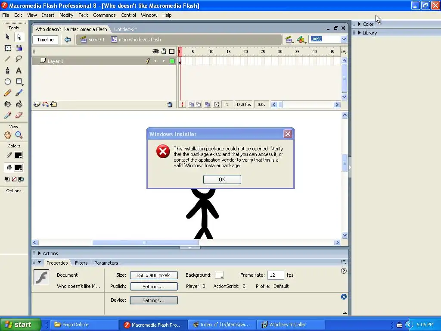The image size is (441, 331).
Task: Expand the Actions panel
Action: coord(39,253)
